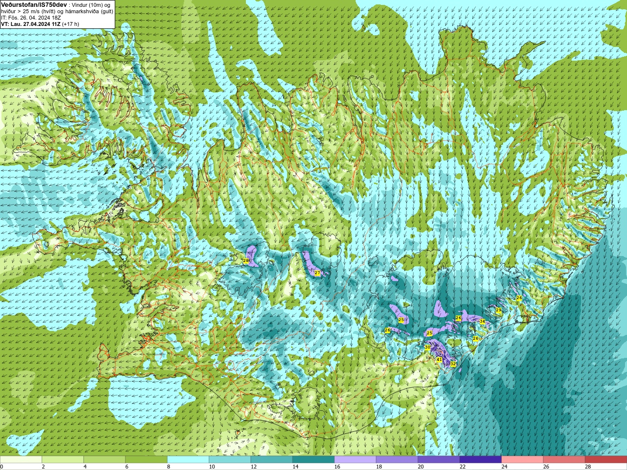Screen dimensions: 627x470
Task: Click the VT: Lau. 27.04.2024 11Z valid time
Action: click(30, 24)
